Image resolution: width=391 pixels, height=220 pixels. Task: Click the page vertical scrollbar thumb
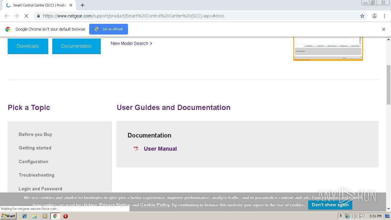(x=389, y=85)
